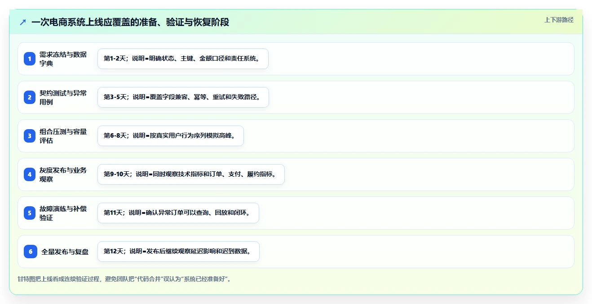Open the 第1-2天 description box
This screenshot has height=304, width=592.
click(x=183, y=59)
